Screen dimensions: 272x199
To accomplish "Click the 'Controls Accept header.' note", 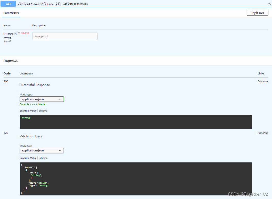I will coord(33,104).
